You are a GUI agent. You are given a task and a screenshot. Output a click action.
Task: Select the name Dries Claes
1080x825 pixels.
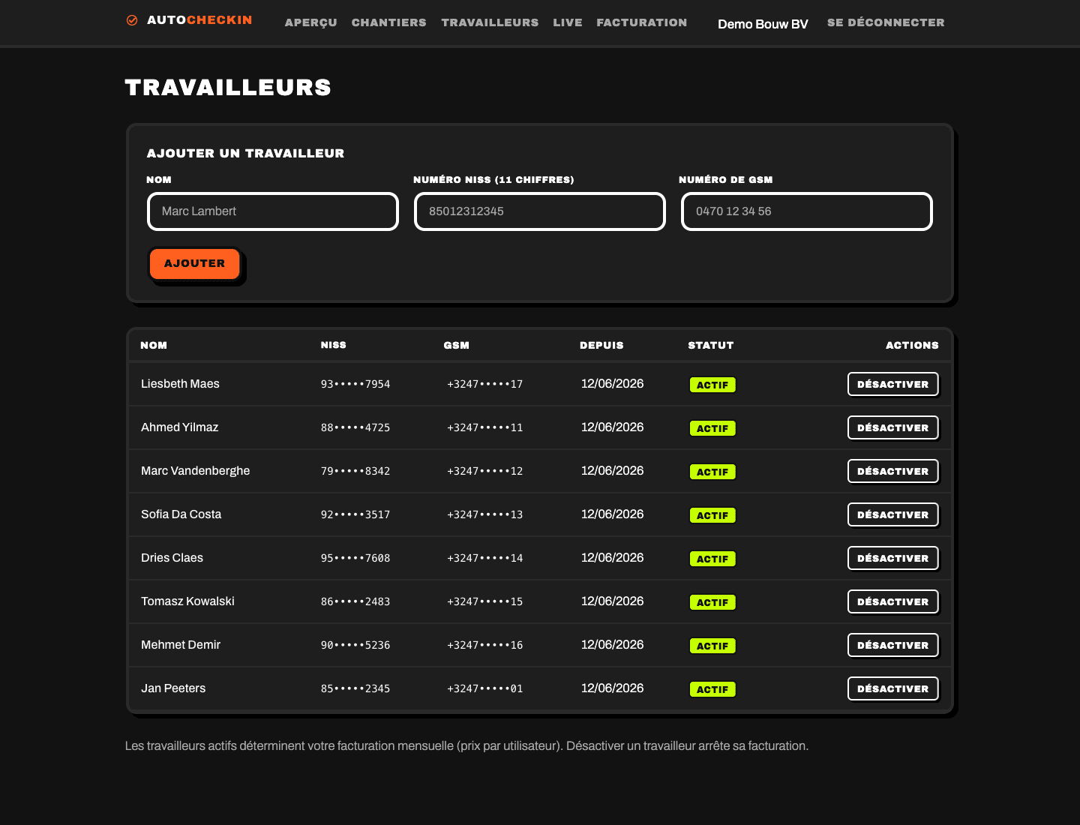pyautogui.click(x=172, y=558)
